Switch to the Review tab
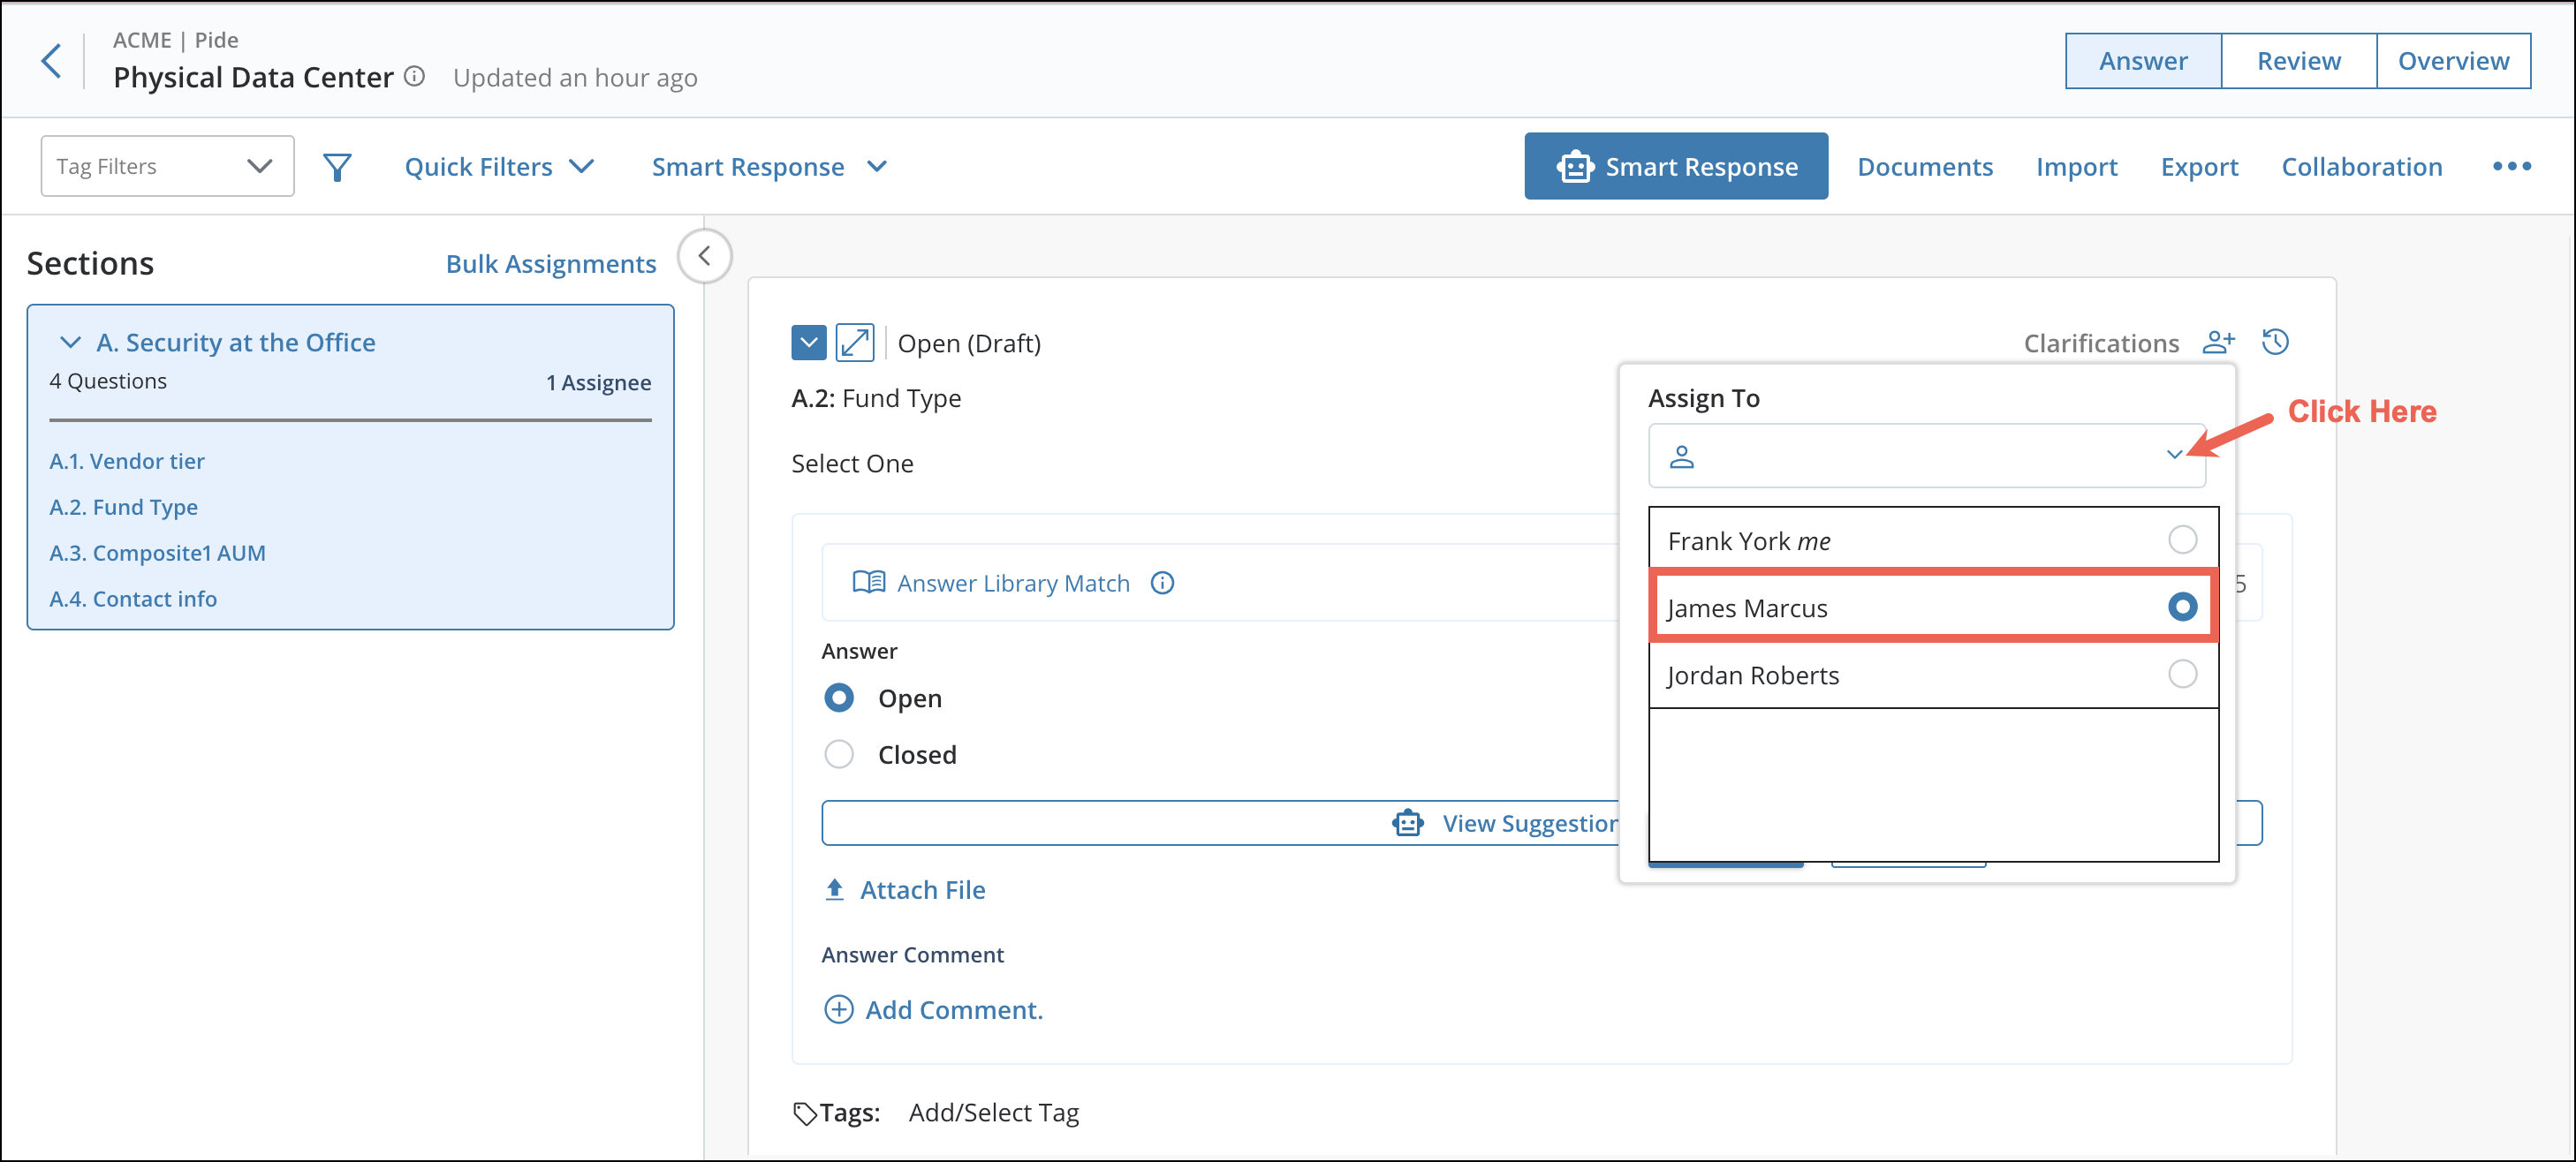 [2298, 61]
